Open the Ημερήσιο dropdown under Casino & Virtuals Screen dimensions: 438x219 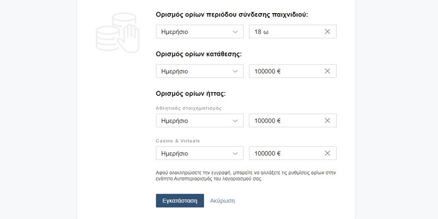[x=199, y=153]
